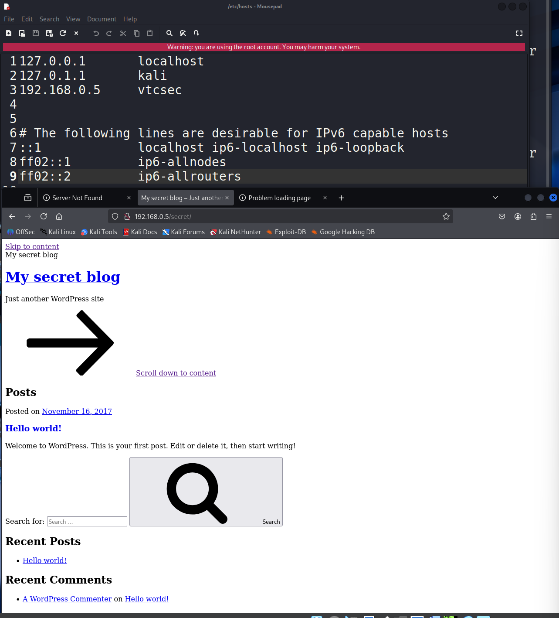Viewport: 559px width, 618px height.
Task: Click the tracking protection shield icon
Action: click(115, 216)
